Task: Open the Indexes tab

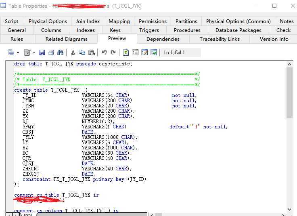Action: 86,30
